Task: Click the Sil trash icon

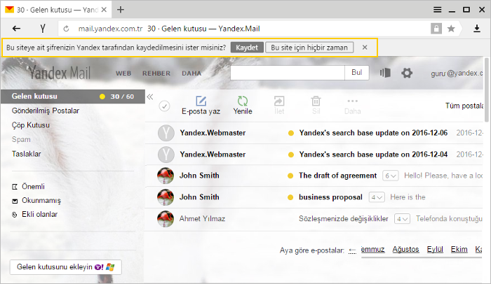Action: tap(316, 101)
